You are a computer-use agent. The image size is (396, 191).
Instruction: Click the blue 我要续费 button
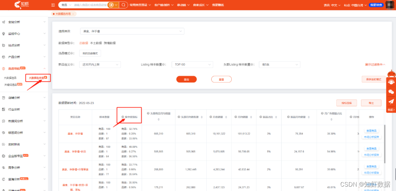coord(376,5)
